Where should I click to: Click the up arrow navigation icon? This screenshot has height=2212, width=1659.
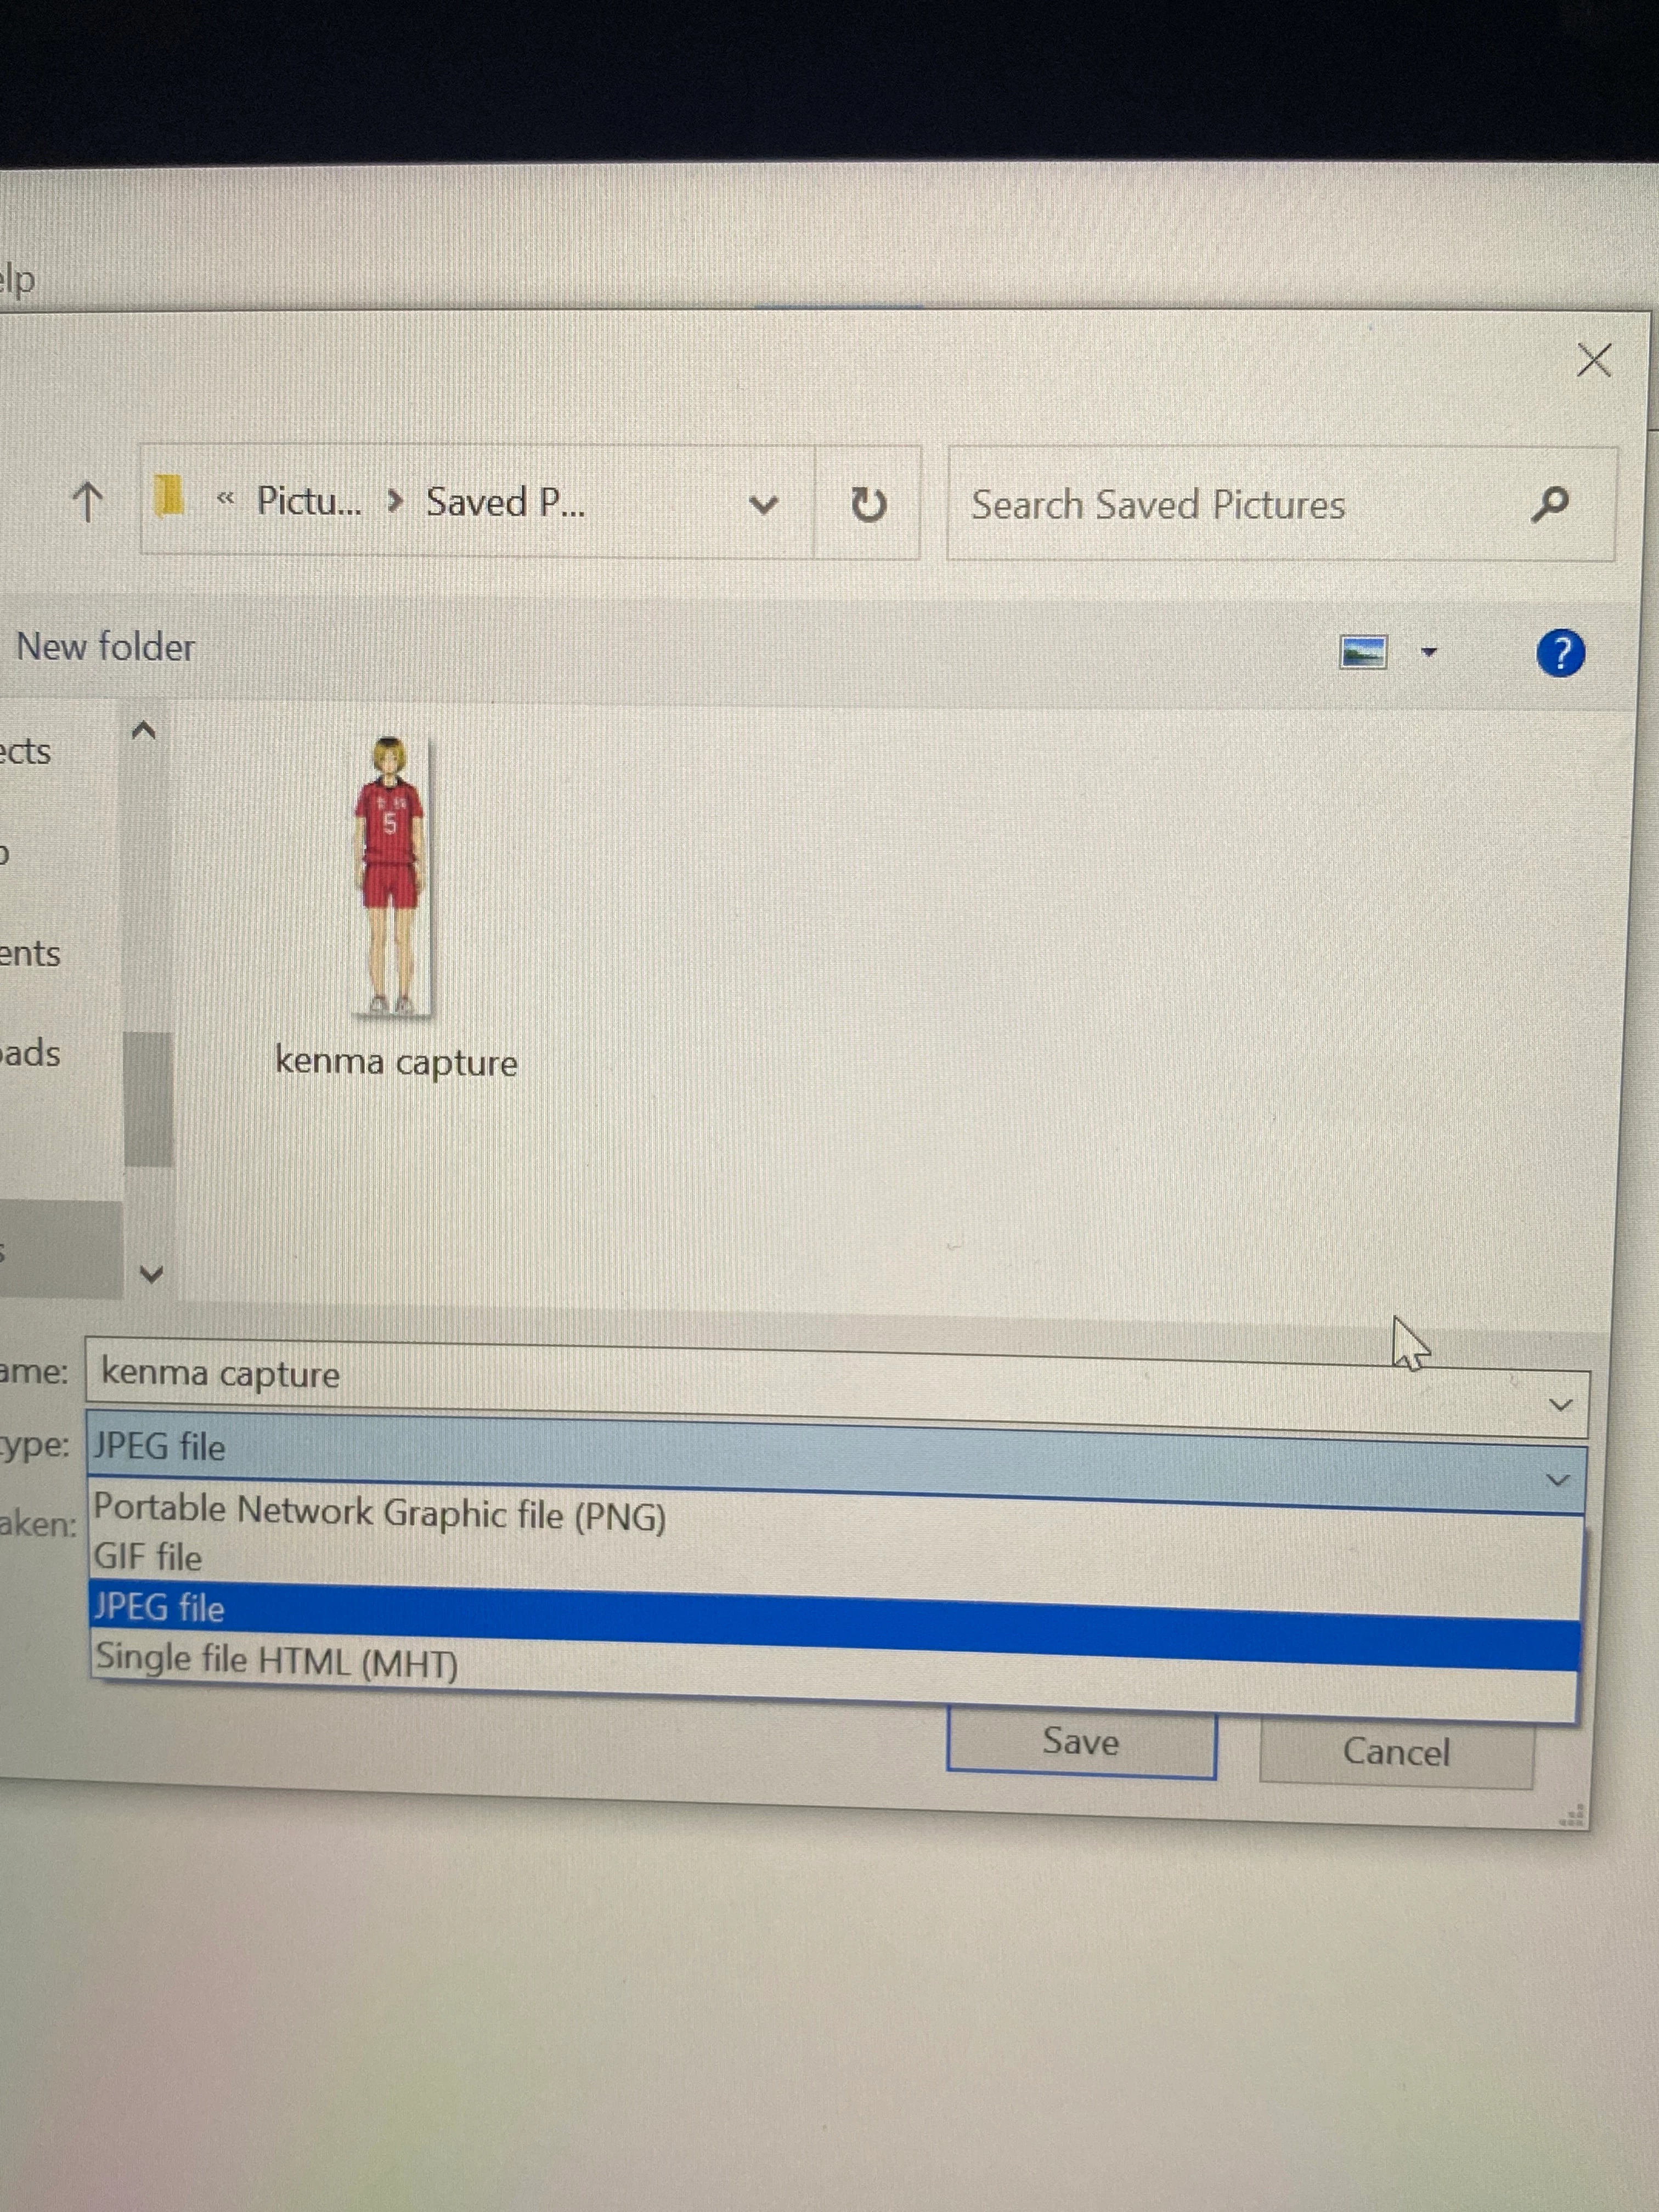click(88, 501)
